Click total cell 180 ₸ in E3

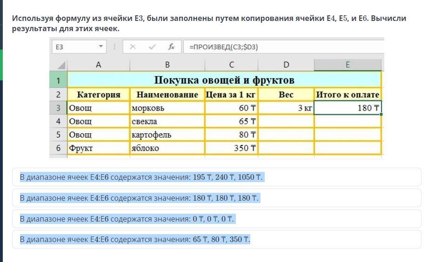(348, 108)
